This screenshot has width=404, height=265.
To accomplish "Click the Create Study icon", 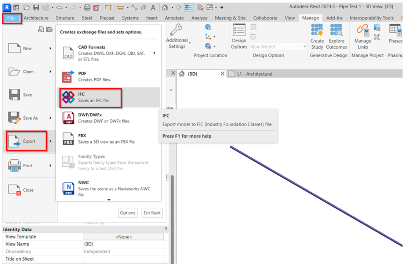I will click(x=317, y=30).
